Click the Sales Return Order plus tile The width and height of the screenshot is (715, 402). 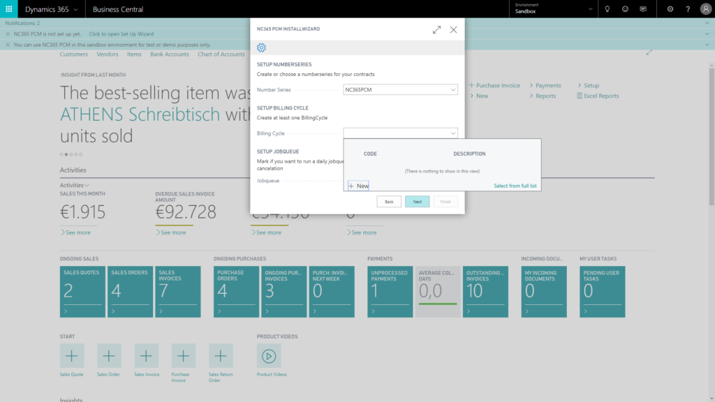coord(221,355)
